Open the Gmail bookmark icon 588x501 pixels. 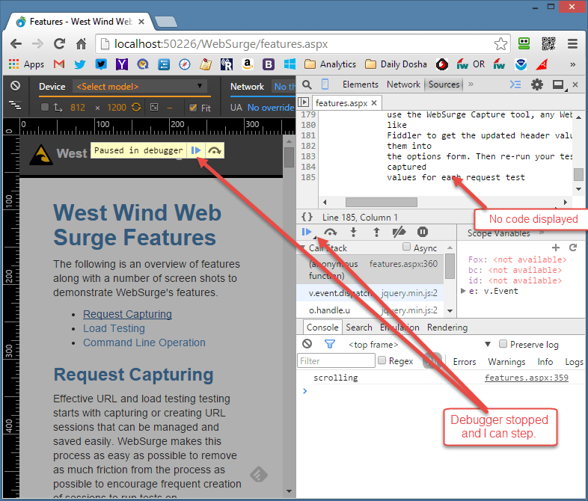click(59, 64)
